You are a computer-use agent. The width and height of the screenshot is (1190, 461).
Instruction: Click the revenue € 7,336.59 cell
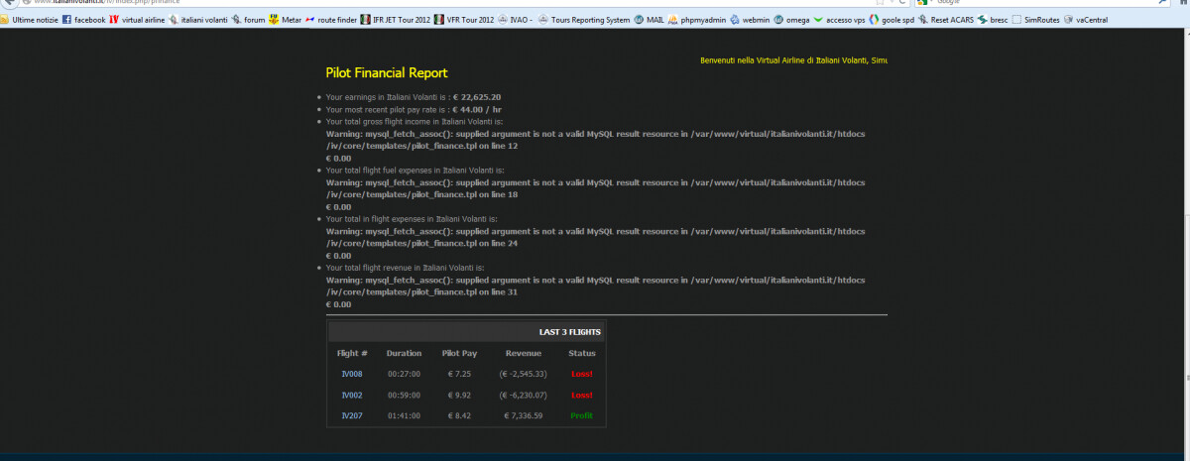(x=523, y=415)
